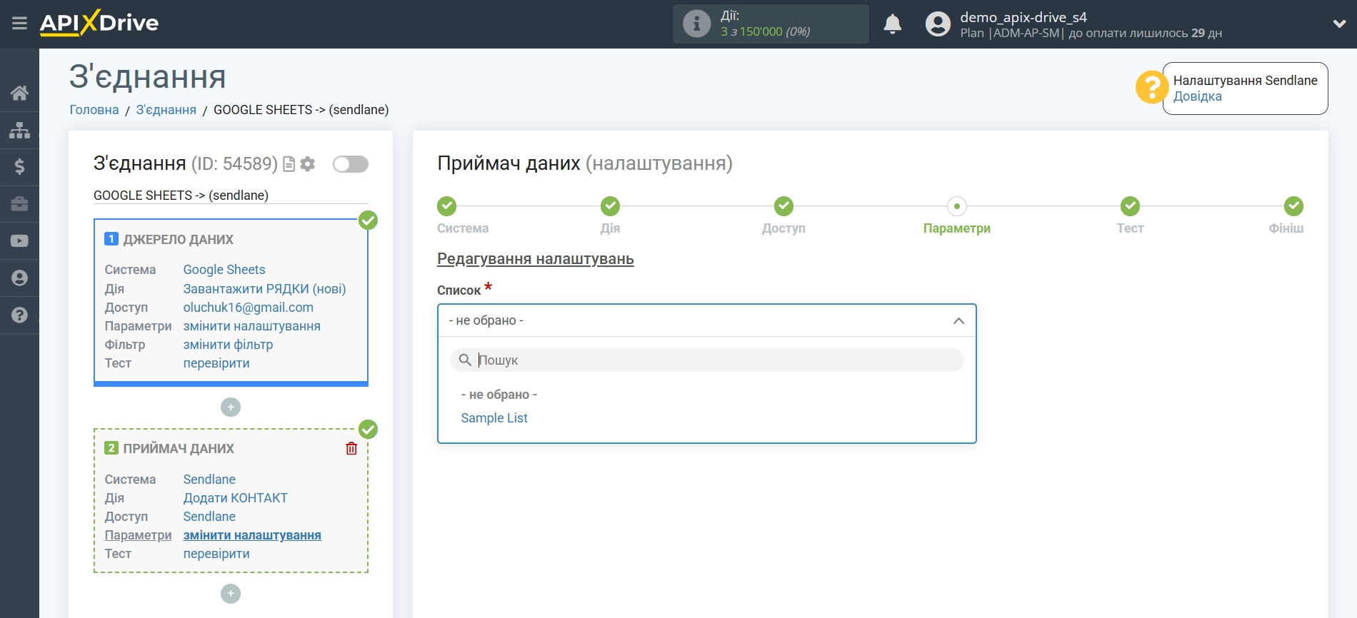Click the user avatar icon
This screenshot has height=618, width=1357.
pos(938,24)
